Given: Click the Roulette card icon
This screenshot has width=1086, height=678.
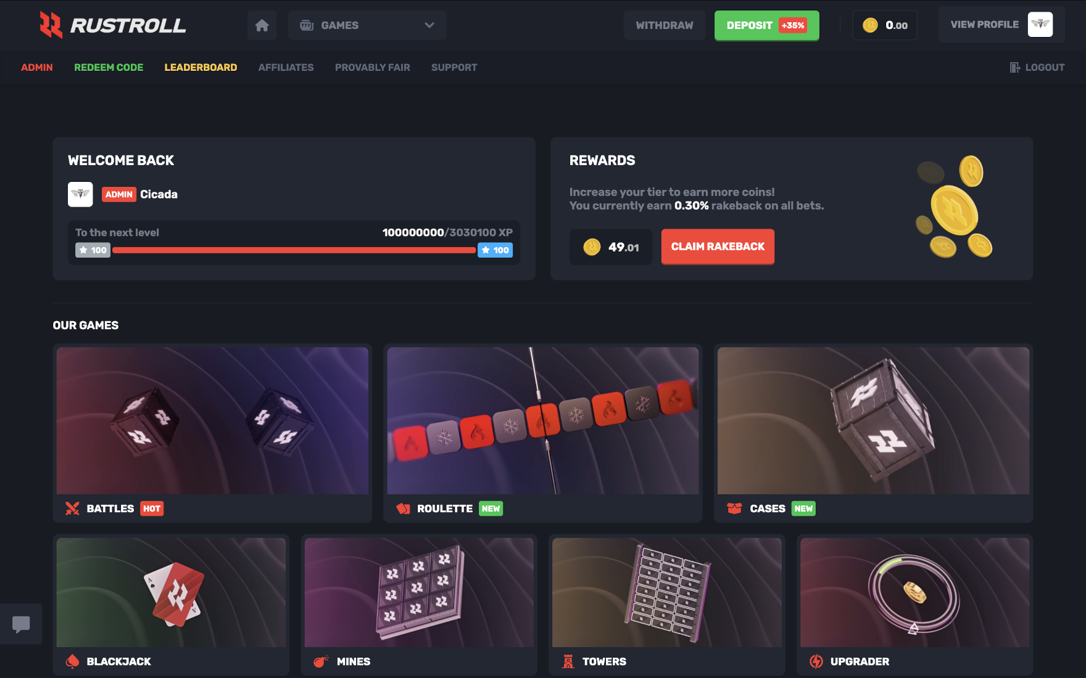Looking at the screenshot, I should [404, 508].
